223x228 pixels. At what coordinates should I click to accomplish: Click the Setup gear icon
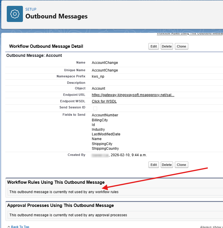click(x=15, y=14)
